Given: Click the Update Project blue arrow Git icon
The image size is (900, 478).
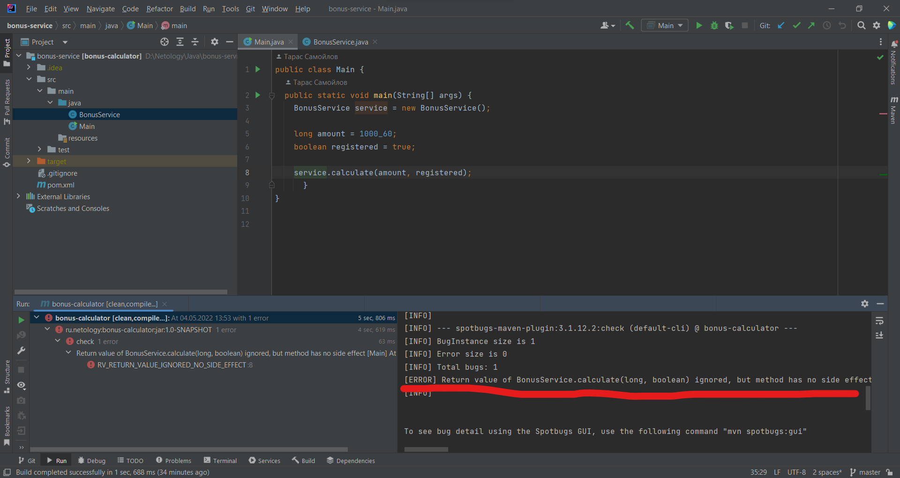Looking at the screenshot, I should click(780, 25).
